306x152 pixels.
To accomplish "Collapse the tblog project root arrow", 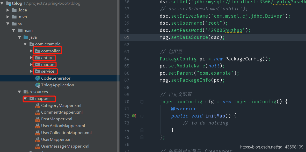I will point(2,3).
